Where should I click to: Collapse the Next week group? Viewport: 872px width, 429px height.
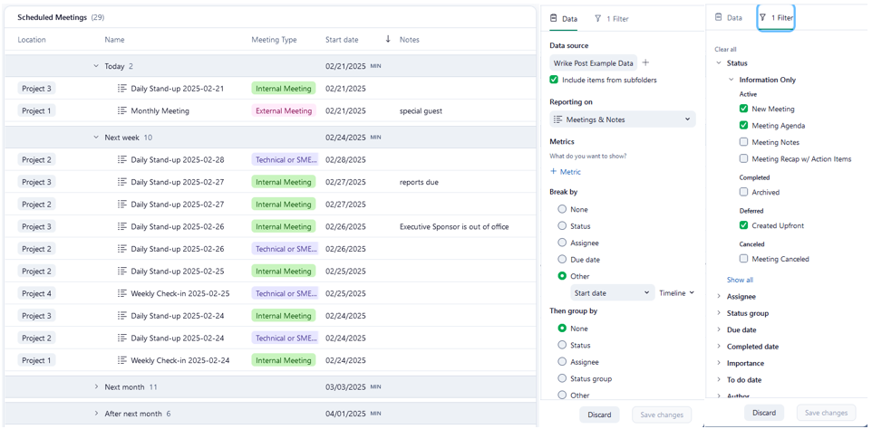point(96,137)
